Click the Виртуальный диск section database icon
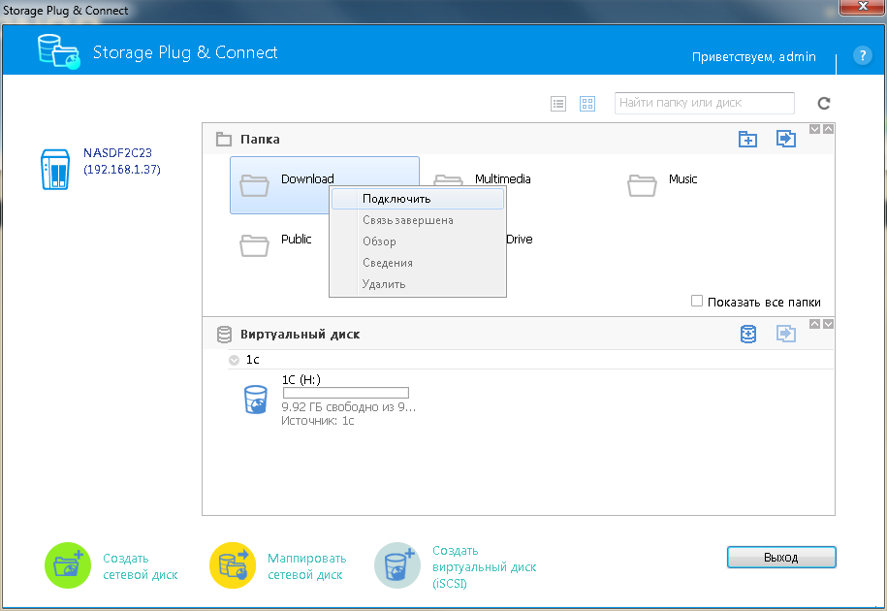 (224, 335)
